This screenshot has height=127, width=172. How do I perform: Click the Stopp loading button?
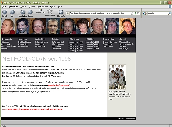click(30, 12)
